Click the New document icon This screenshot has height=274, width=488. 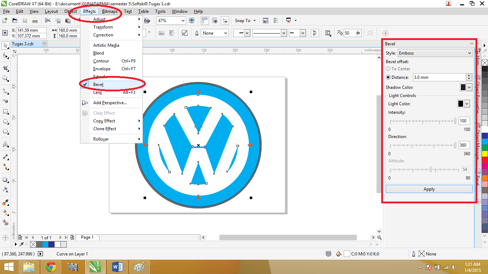point(5,21)
